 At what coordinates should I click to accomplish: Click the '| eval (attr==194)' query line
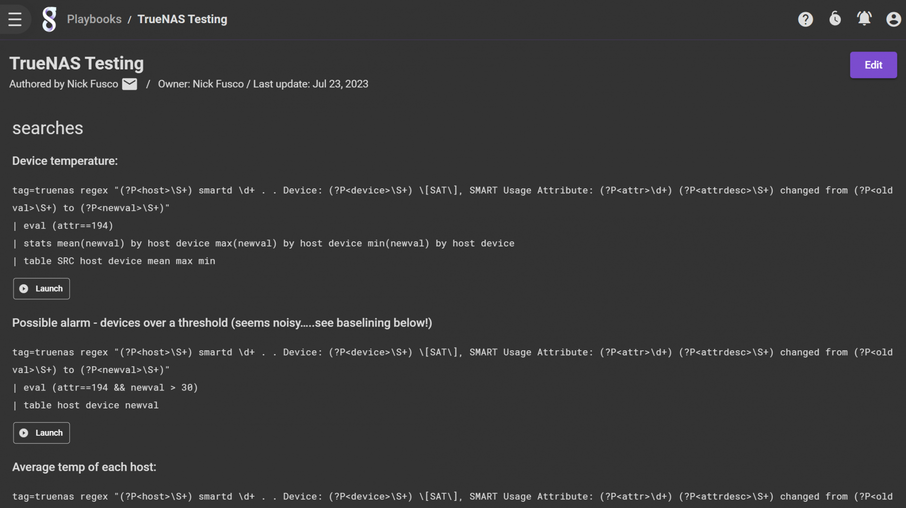point(63,226)
